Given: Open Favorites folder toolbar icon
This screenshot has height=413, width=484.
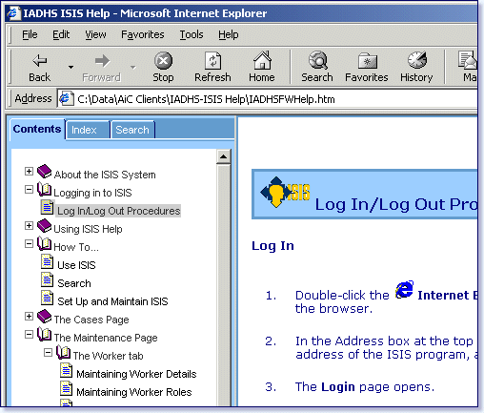Looking at the screenshot, I should point(368,61).
